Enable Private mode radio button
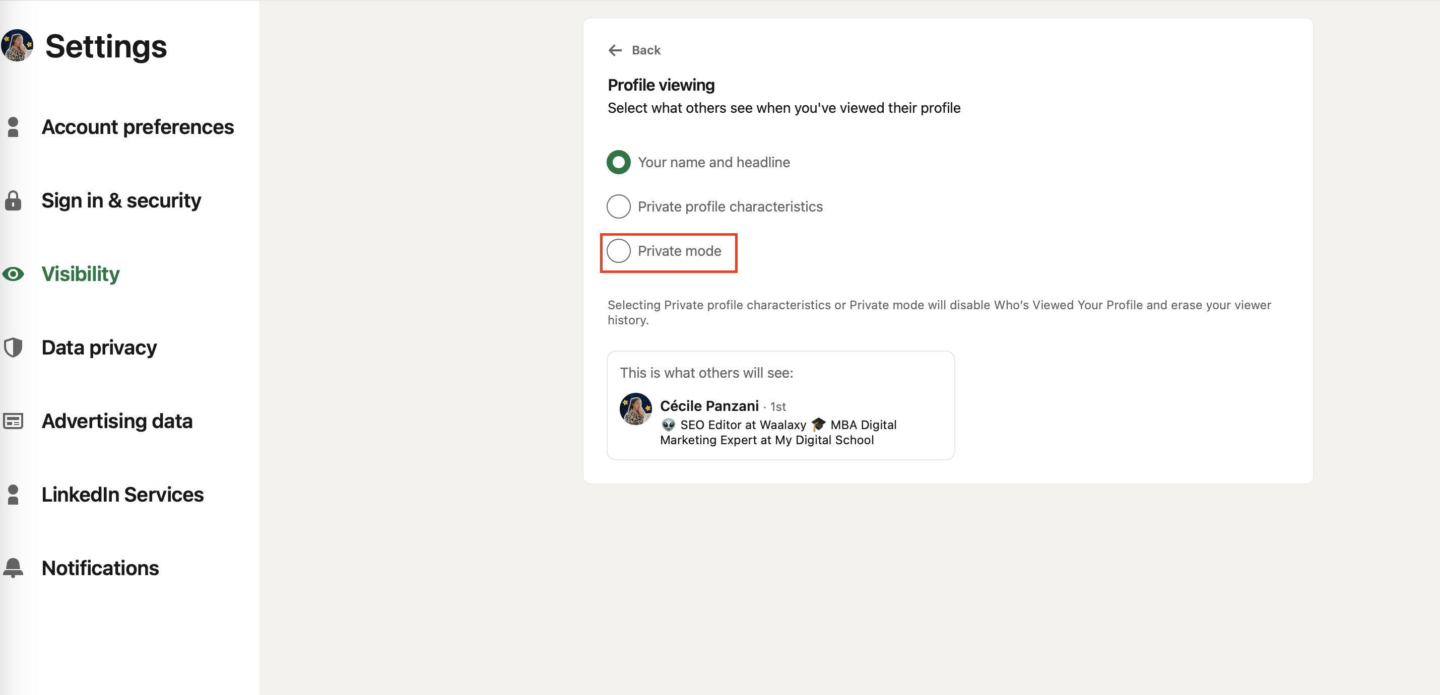The width and height of the screenshot is (1440, 695). coord(618,251)
